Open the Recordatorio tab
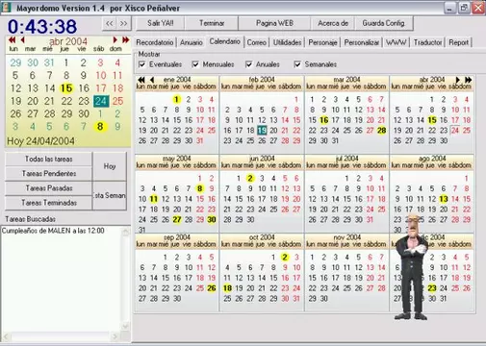The height and width of the screenshot is (346, 486). pos(155,42)
